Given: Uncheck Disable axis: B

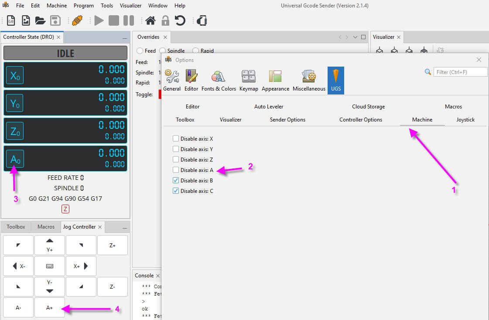Looking at the screenshot, I should (x=176, y=180).
